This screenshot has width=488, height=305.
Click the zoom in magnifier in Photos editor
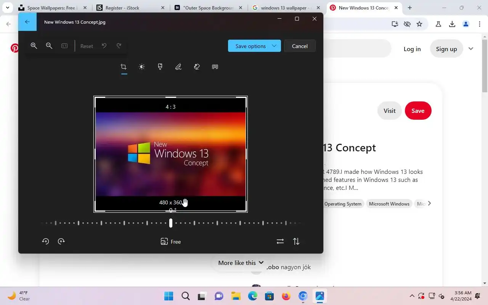(x=34, y=46)
